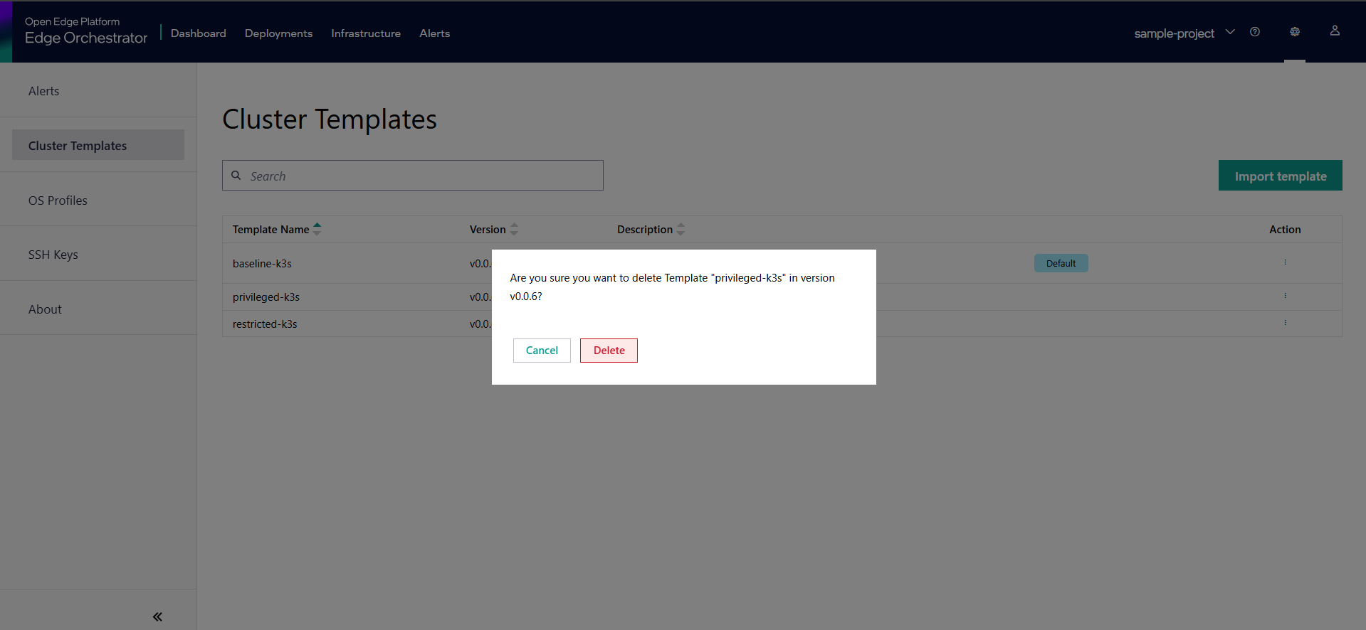Open SSH Keys settings page
Screen dimensions: 1366x630
tap(53, 255)
